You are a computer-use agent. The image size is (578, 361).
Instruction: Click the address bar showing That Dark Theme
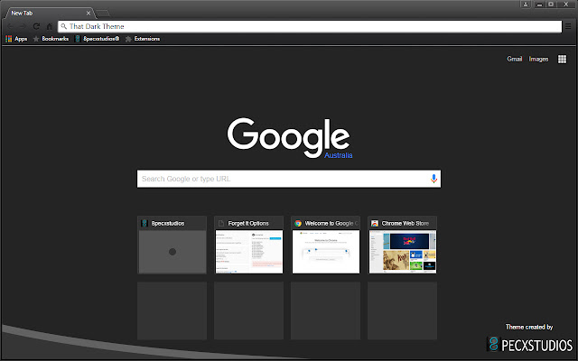310,26
